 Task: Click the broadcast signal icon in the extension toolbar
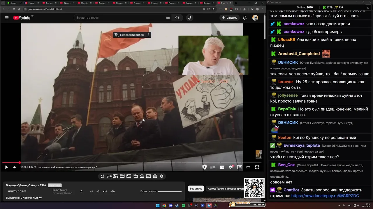pos(109,176)
